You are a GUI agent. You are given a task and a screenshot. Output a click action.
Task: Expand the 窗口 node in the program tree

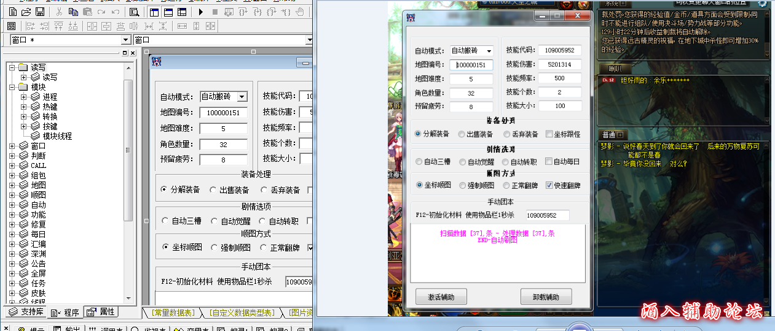tap(12, 146)
